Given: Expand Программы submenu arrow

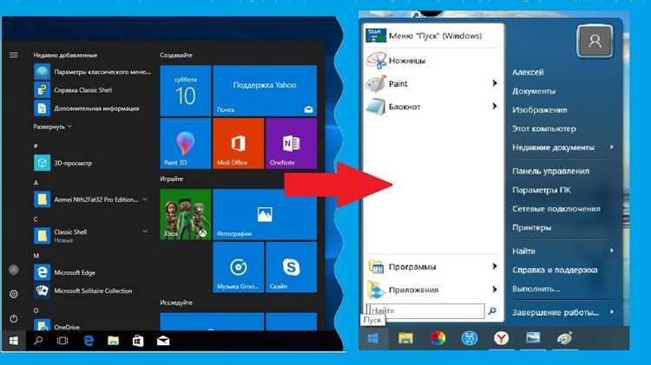Looking at the screenshot, I should coord(495,266).
